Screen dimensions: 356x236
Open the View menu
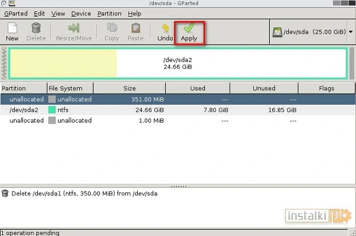pyautogui.click(x=58, y=13)
